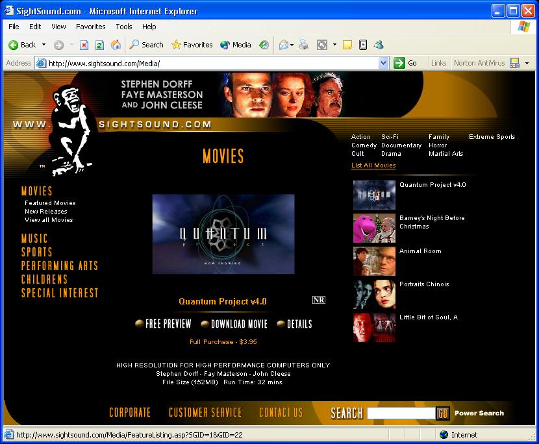
Task: Expand the Links toolbar
Action: pos(438,63)
